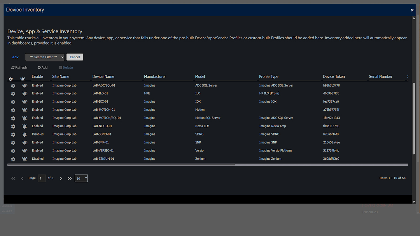Click the HPE manufacturer cell
Viewport: 420px width, 236px height.
click(147, 94)
